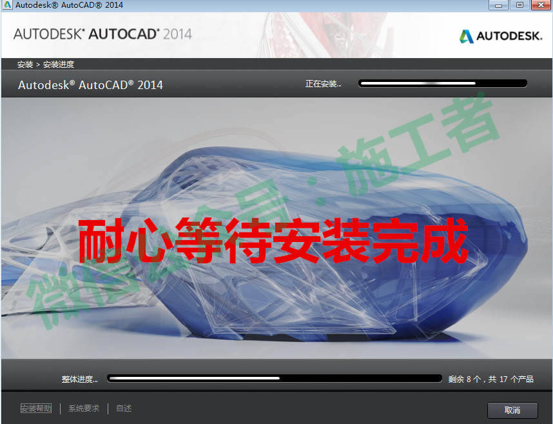This screenshot has height=424, width=553.
Task: Minimize the AutoCAD installer window
Action: coord(498,5)
